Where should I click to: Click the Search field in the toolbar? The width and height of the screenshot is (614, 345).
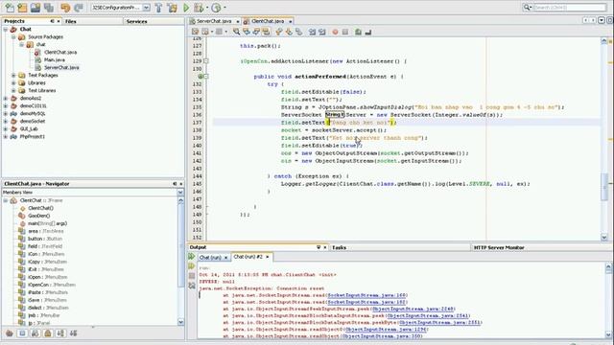569,8
